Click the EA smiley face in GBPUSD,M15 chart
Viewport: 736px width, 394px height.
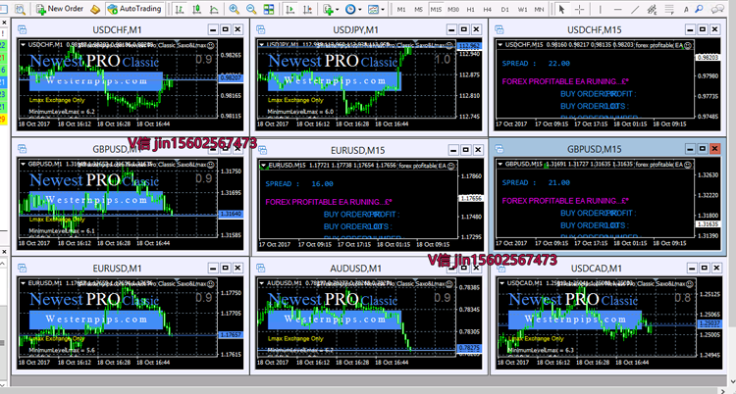click(x=688, y=165)
